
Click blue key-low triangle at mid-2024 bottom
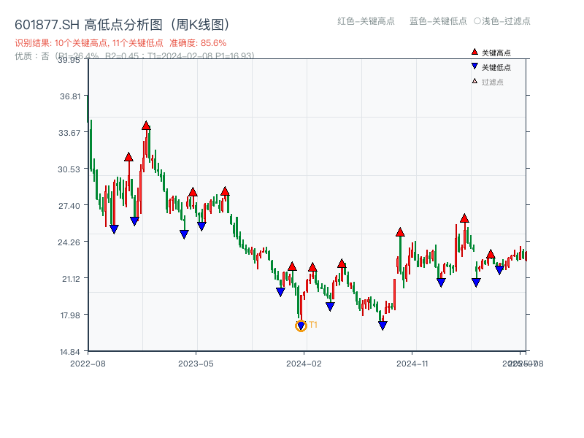pos(383,326)
